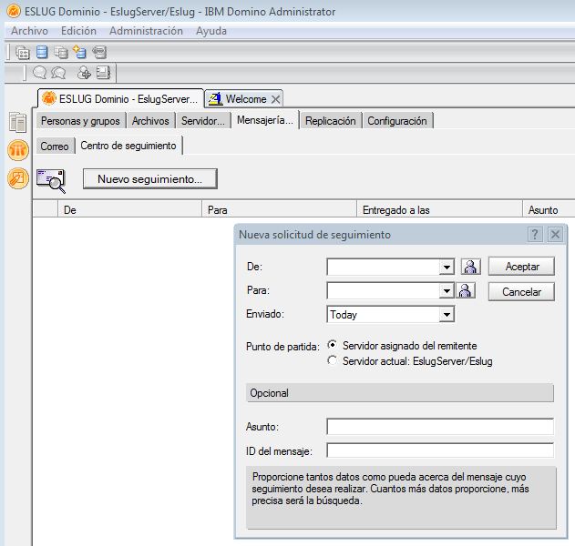
Task: Click the Para column header
Action: (x=280, y=210)
